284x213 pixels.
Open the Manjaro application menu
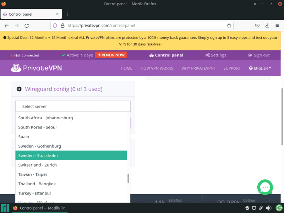point(5,208)
